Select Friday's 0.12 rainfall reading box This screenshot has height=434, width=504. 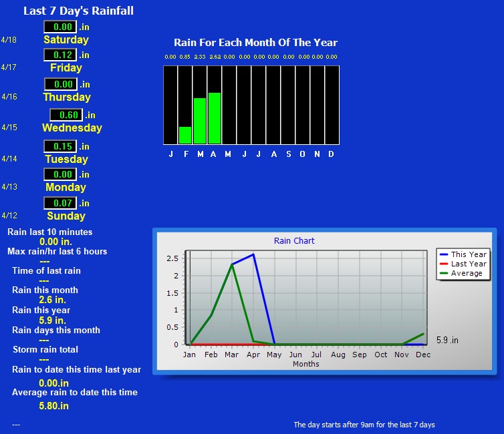click(60, 55)
